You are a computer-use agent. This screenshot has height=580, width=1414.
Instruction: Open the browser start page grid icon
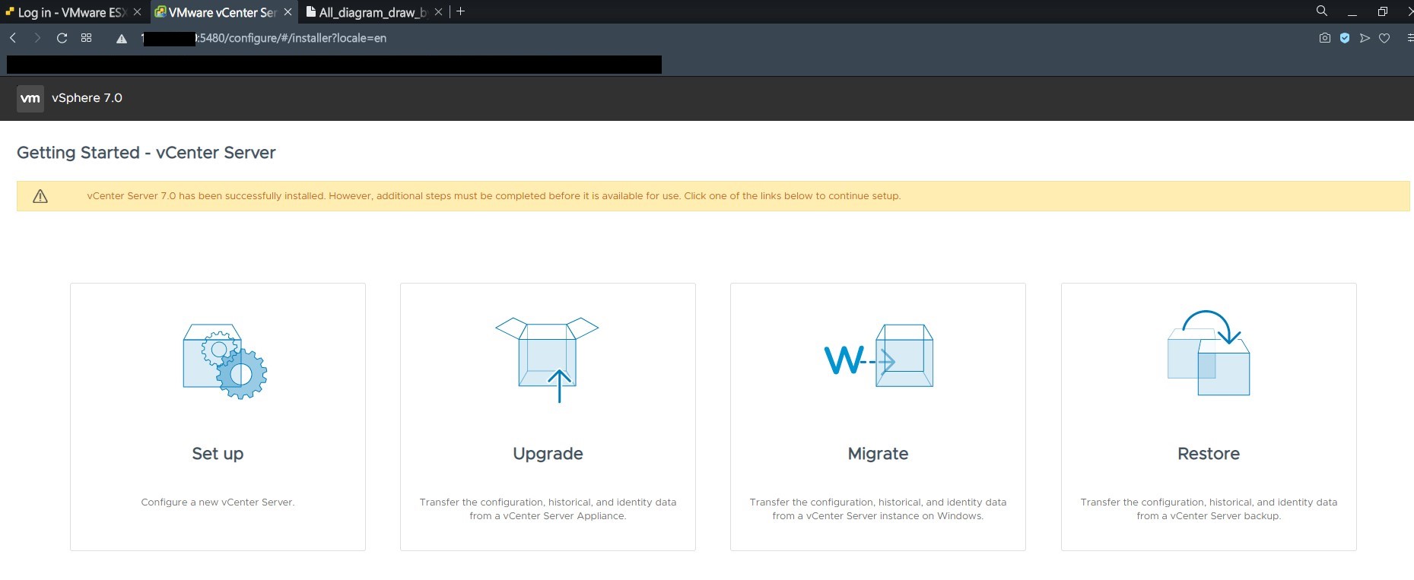pos(87,38)
